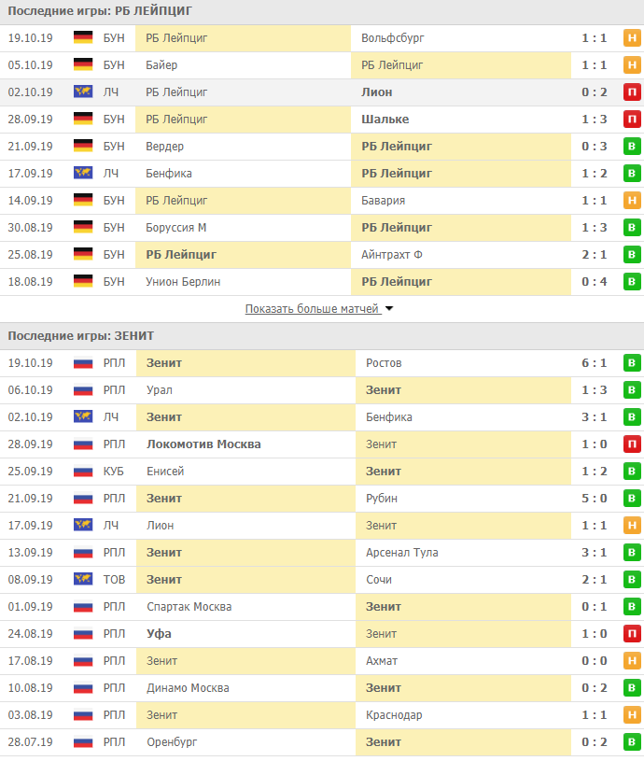Click the red loss badge for Leipzig–Schalke
Viewport: 644px width, 761px height.
click(632, 120)
